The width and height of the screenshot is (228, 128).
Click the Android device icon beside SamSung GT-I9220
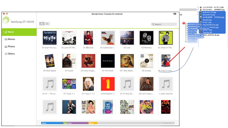click(6, 20)
